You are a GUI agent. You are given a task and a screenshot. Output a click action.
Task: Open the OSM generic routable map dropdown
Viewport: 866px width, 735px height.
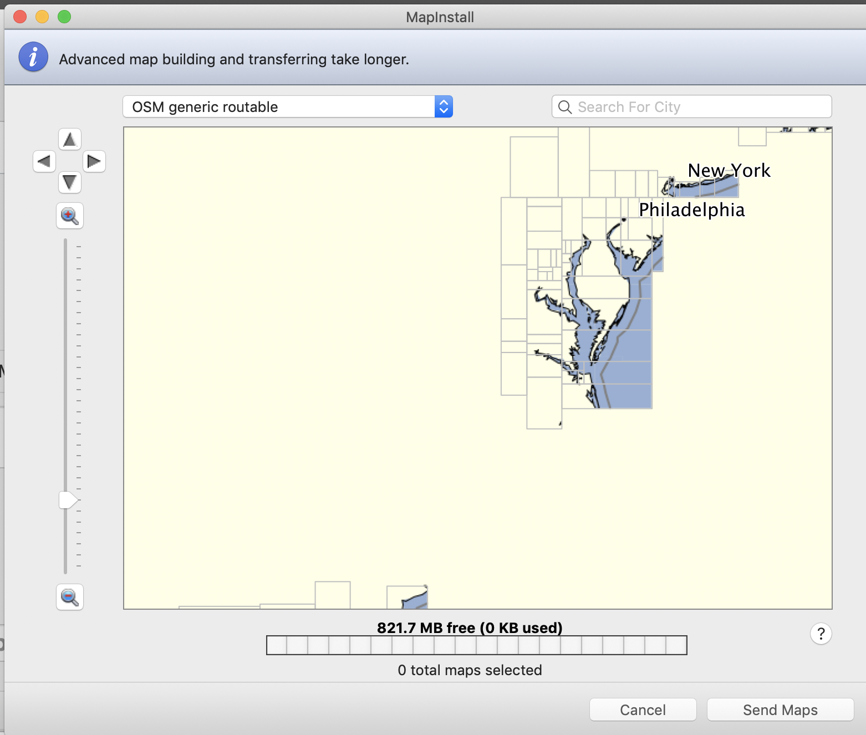(x=288, y=106)
